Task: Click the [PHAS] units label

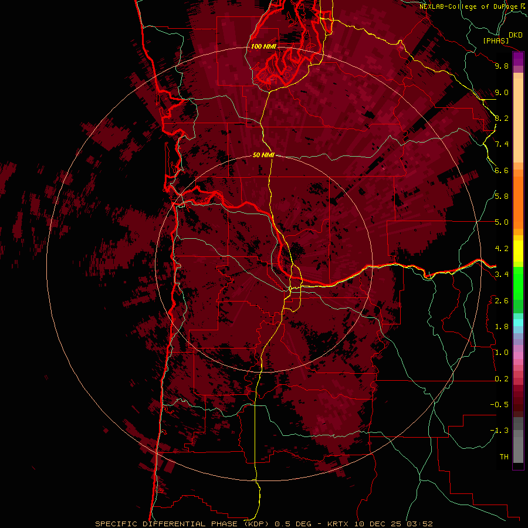Action: pyautogui.click(x=496, y=41)
